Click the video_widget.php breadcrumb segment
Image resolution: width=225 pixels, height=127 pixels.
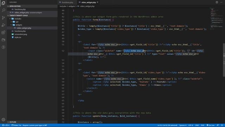[x=87, y=6]
